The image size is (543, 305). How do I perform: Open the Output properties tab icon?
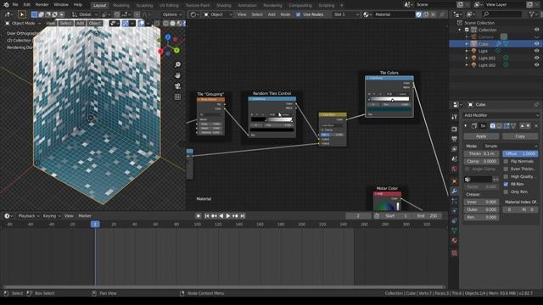(455, 139)
